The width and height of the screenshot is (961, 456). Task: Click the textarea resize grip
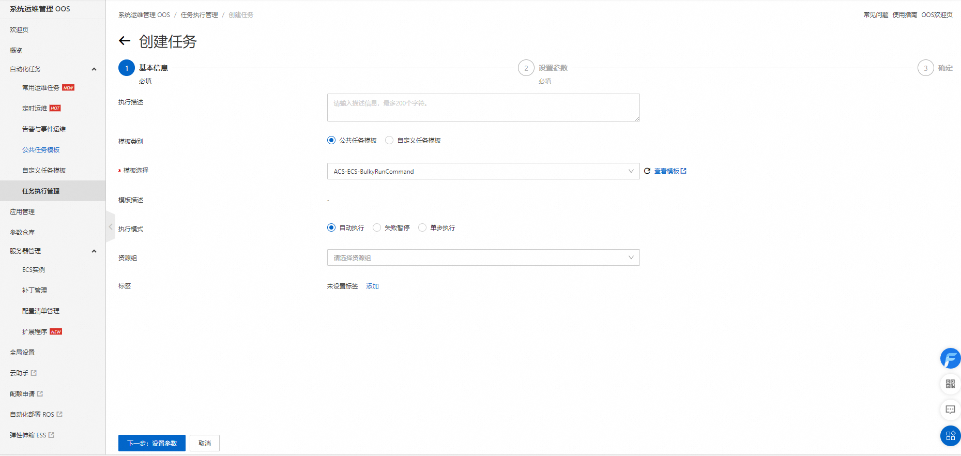click(637, 118)
